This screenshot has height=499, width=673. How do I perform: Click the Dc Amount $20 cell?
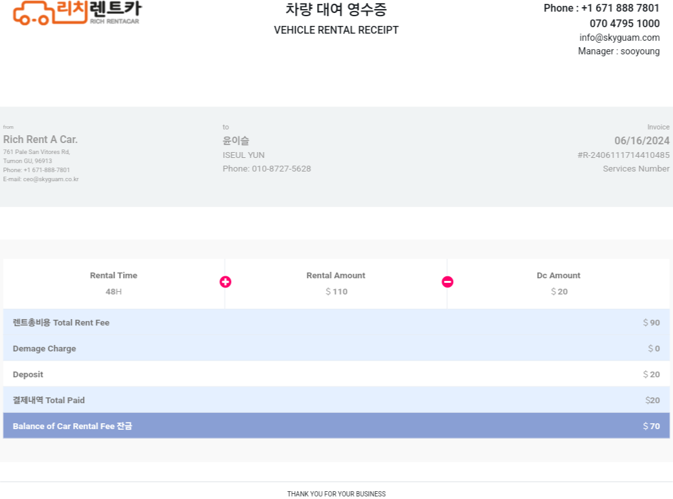pos(558,283)
